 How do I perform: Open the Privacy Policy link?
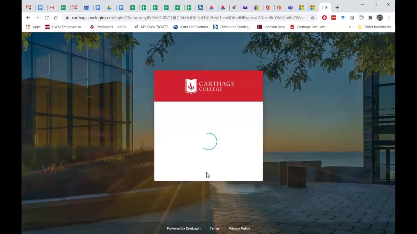(239, 228)
